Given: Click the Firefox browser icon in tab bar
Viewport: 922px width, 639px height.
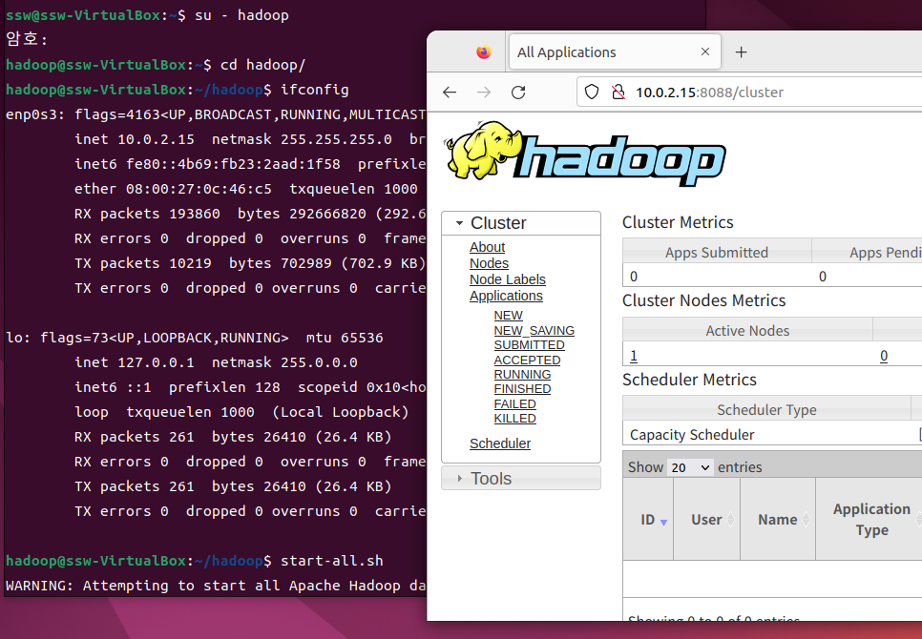Looking at the screenshot, I should pyautogui.click(x=483, y=52).
